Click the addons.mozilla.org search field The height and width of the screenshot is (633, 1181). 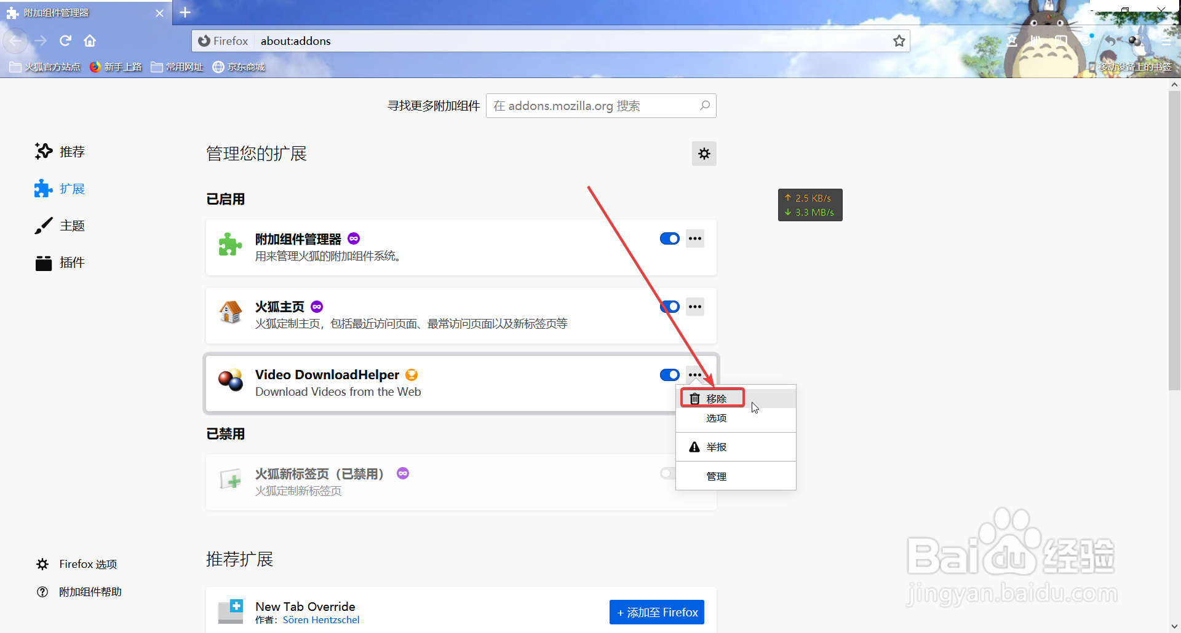601,106
